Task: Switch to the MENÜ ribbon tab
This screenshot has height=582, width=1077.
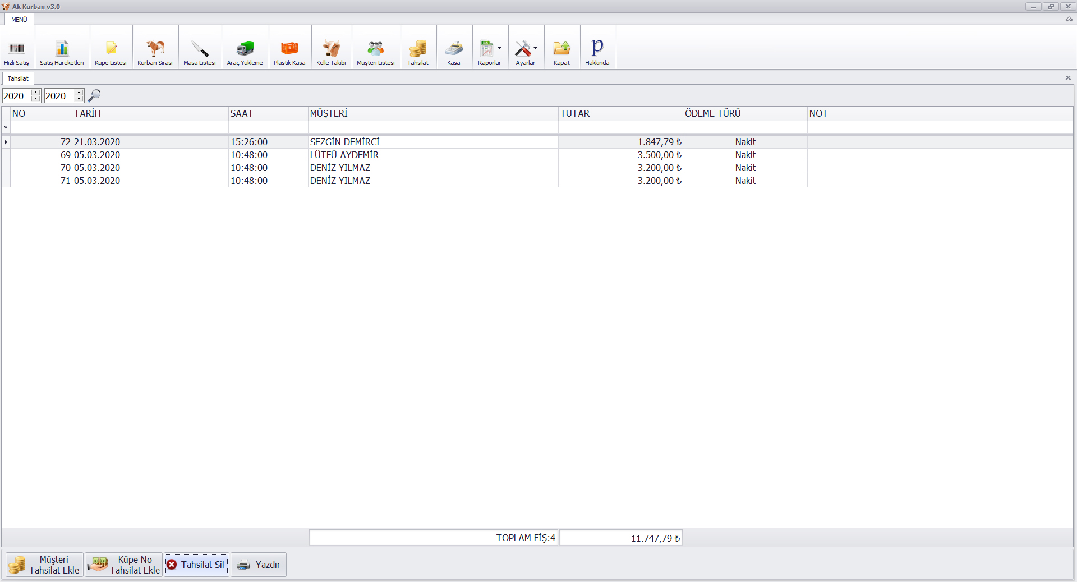Action: pos(19,20)
